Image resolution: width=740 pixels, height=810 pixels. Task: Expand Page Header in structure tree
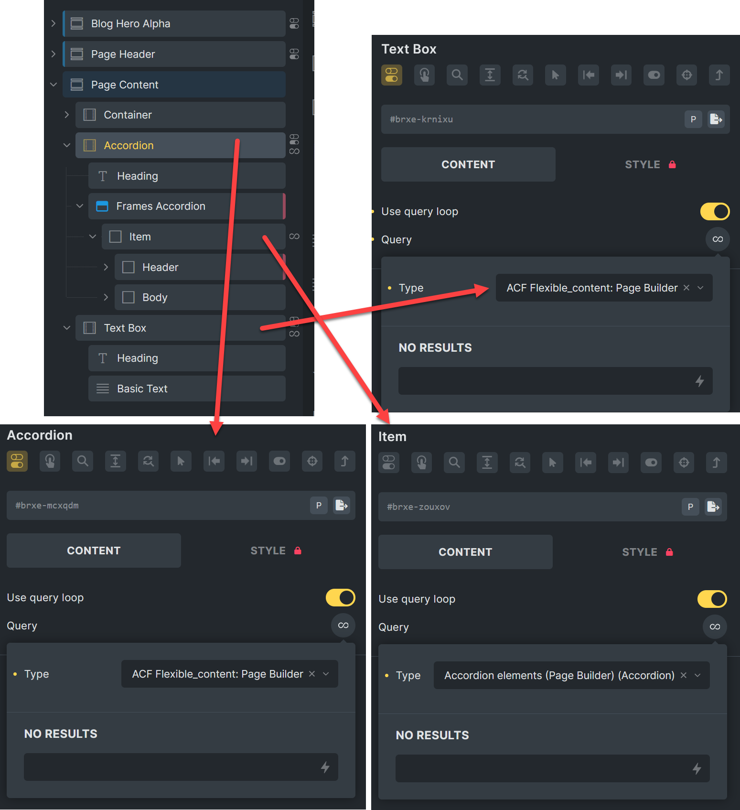click(53, 54)
